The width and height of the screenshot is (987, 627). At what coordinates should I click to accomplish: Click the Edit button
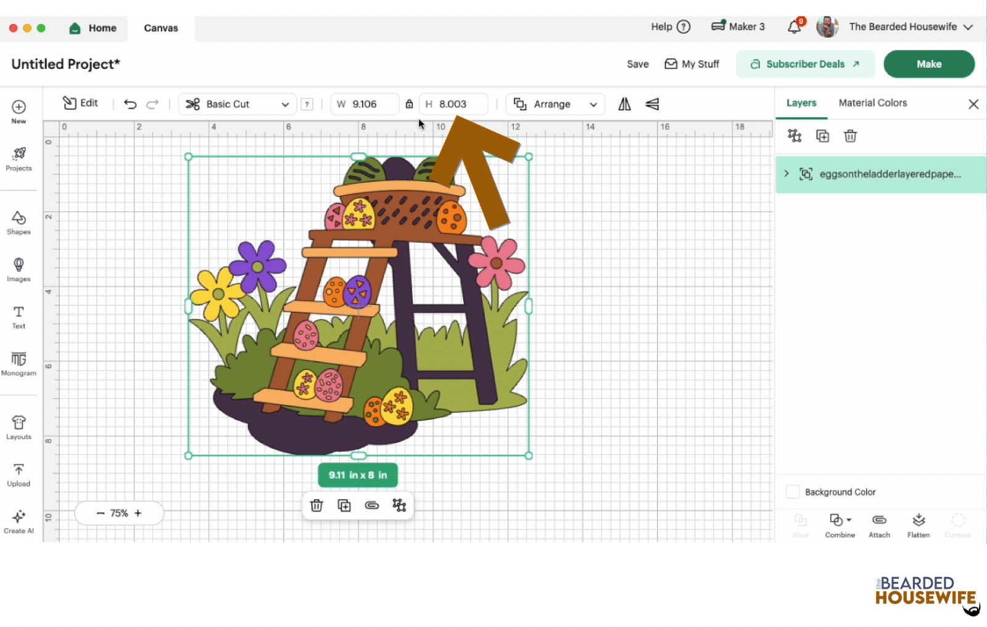(x=81, y=103)
